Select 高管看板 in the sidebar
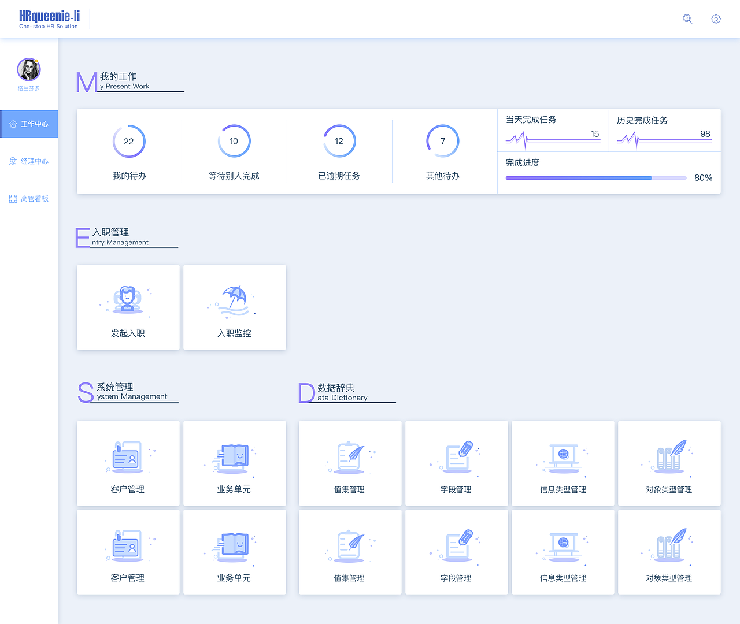740x624 pixels. coord(29,199)
